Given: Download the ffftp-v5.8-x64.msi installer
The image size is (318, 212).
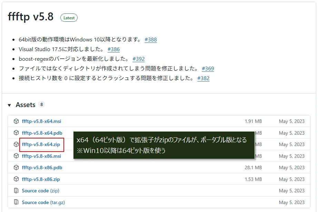Looking at the screenshot, I should pyautogui.click(x=41, y=121).
